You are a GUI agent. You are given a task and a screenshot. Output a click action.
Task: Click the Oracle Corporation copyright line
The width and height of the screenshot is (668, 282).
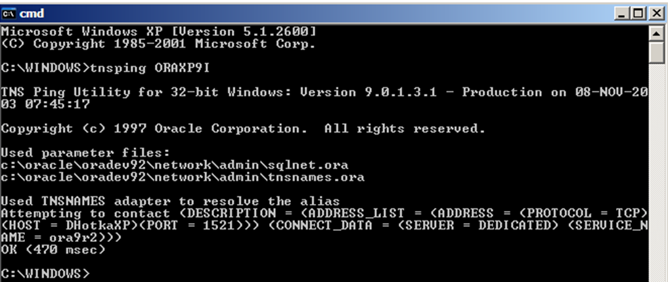[243, 129]
